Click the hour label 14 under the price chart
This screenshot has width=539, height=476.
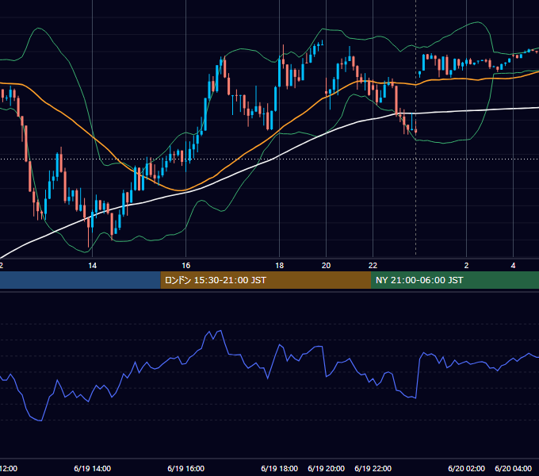click(92, 266)
